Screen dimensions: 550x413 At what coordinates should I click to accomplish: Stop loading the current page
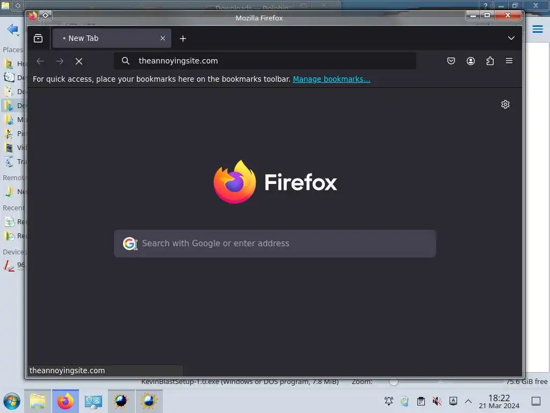click(79, 61)
